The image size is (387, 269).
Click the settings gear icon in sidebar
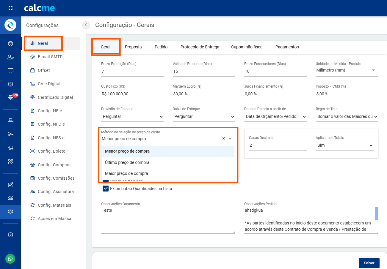[x=10, y=211]
